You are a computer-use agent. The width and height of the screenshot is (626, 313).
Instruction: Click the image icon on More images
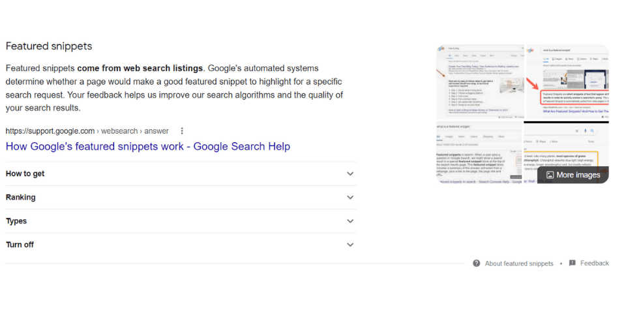(x=550, y=175)
